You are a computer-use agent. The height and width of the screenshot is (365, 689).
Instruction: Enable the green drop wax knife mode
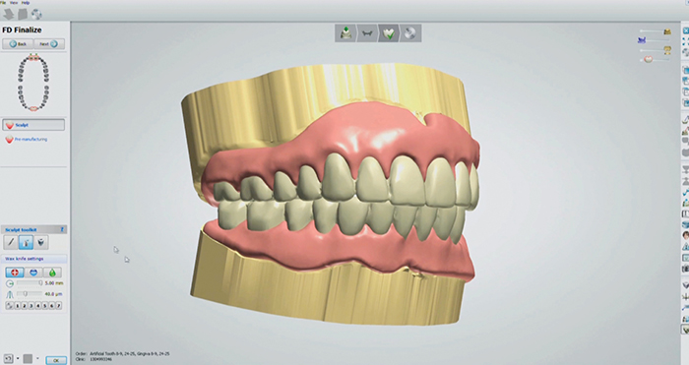click(x=52, y=273)
